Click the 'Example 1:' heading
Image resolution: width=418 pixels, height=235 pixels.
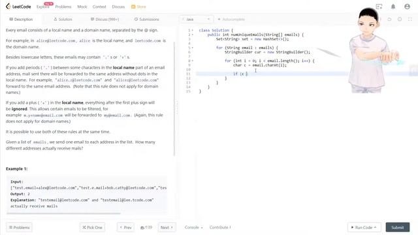[x=16, y=168]
